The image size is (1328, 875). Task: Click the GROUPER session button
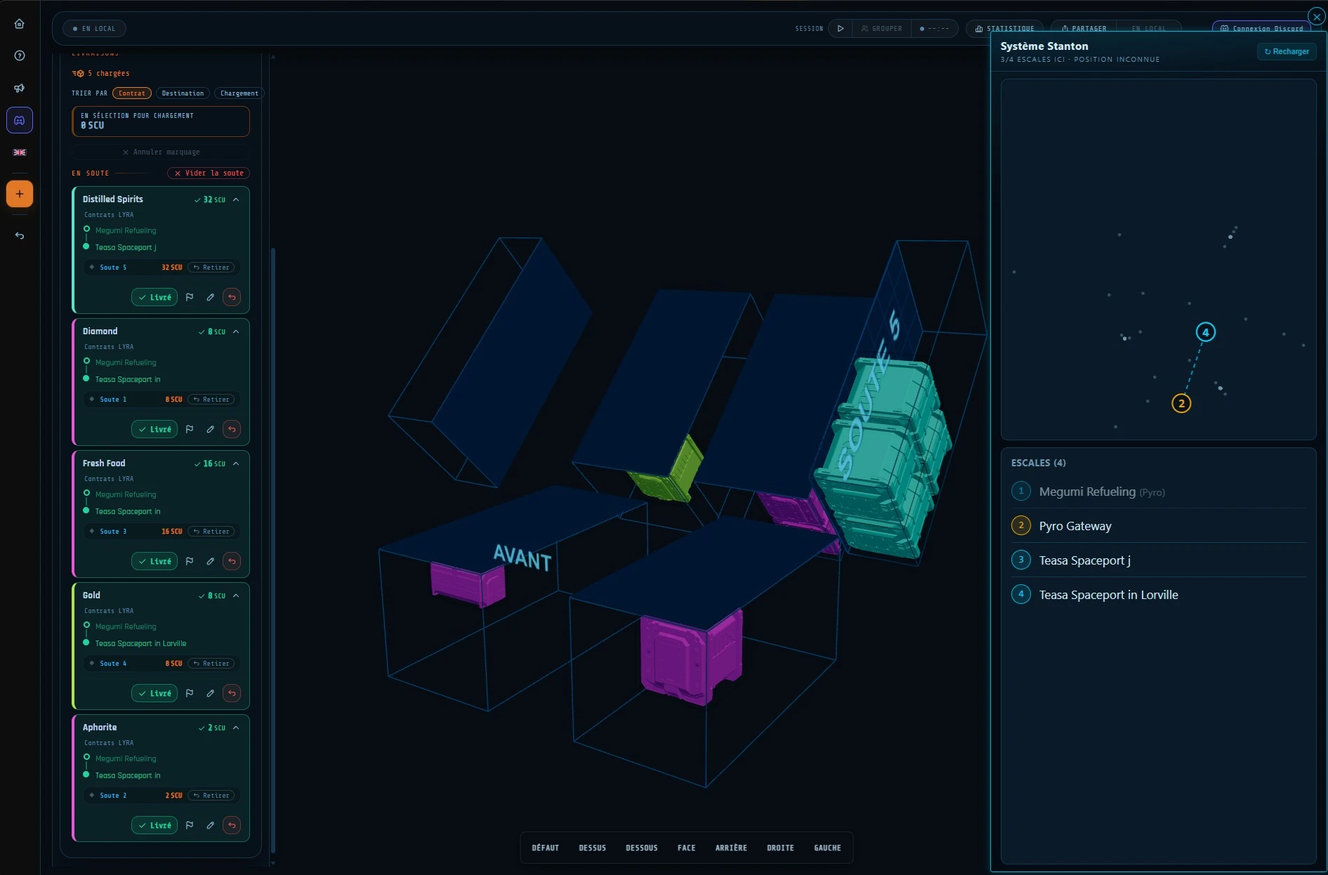click(x=882, y=29)
